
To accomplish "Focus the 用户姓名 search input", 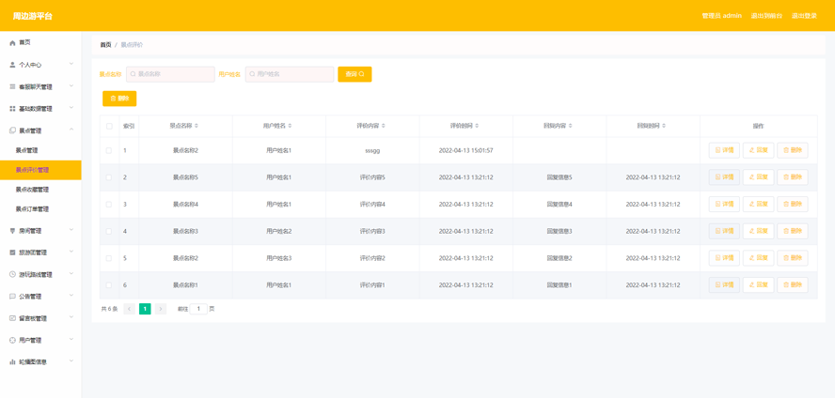I will pos(290,74).
